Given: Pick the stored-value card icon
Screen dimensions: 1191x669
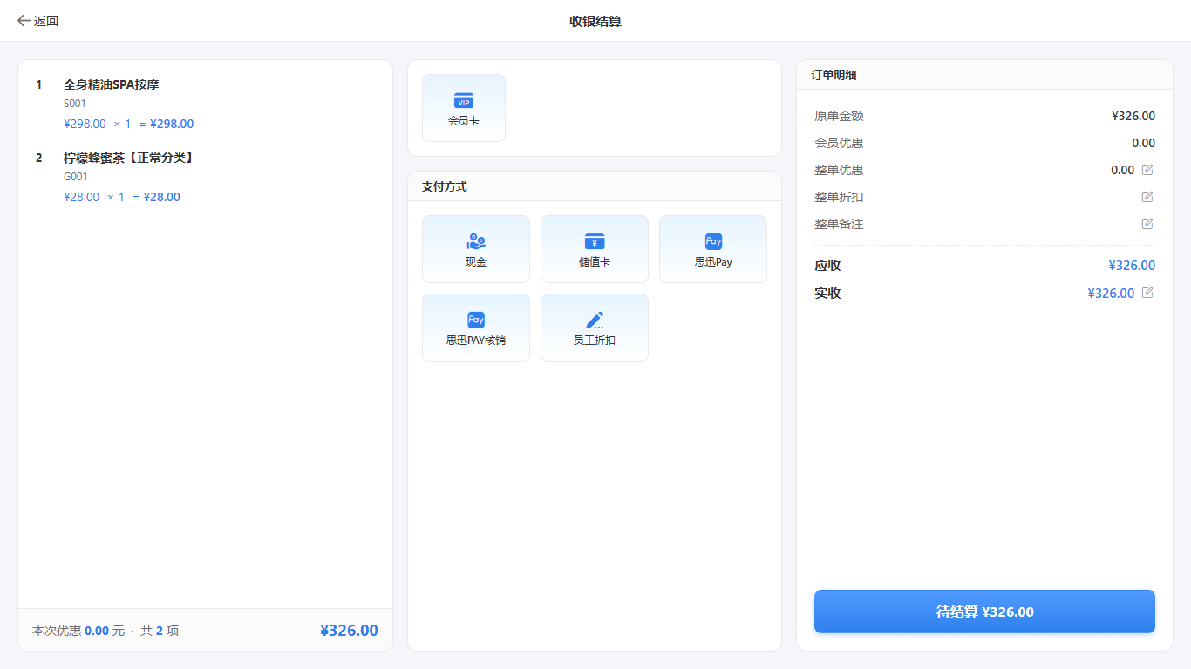Looking at the screenshot, I should (x=595, y=241).
